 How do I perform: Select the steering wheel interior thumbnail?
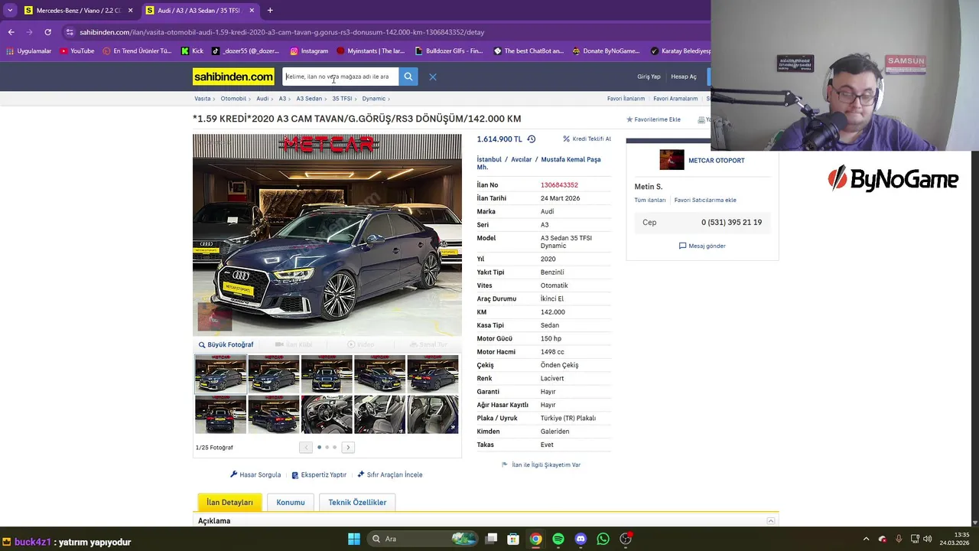pos(327,414)
